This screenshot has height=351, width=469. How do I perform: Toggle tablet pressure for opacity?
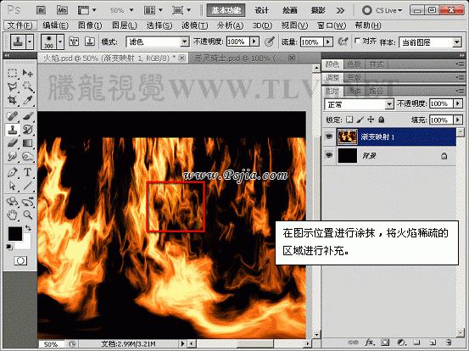click(x=270, y=42)
